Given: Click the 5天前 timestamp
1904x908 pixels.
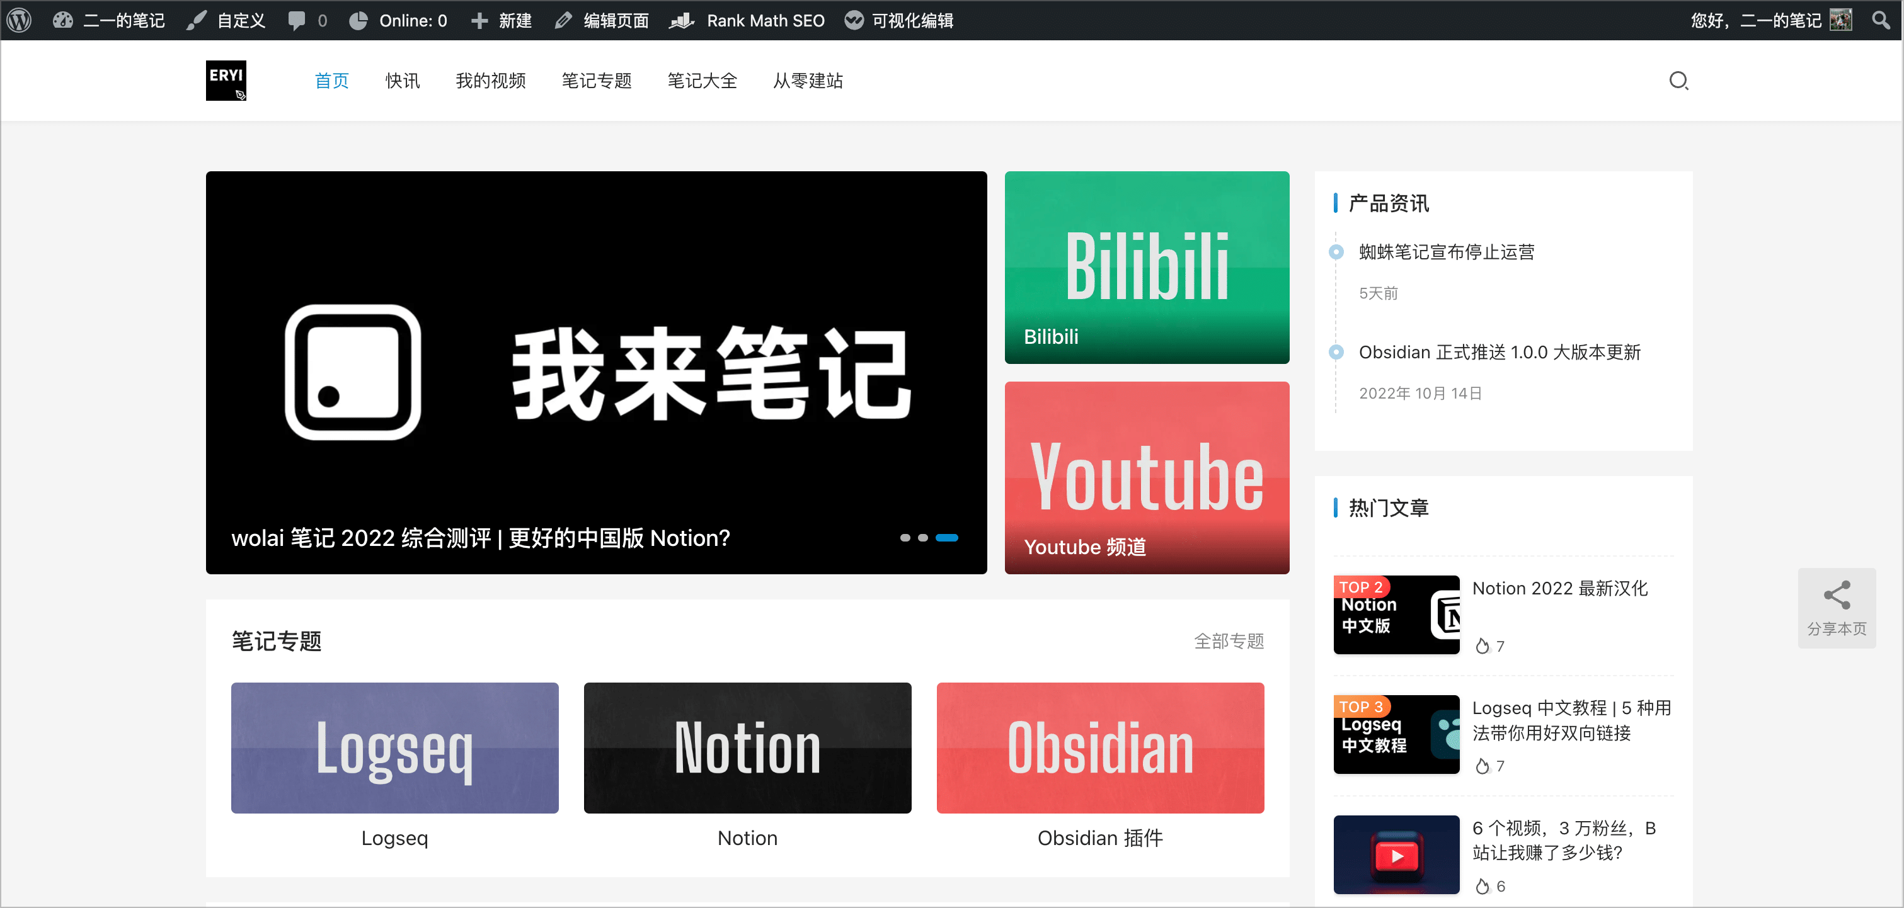Looking at the screenshot, I should 1379,293.
